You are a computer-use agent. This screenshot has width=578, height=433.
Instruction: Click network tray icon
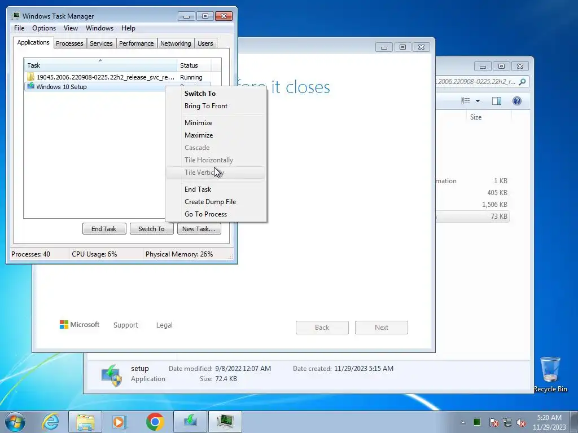[x=507, y=422]
